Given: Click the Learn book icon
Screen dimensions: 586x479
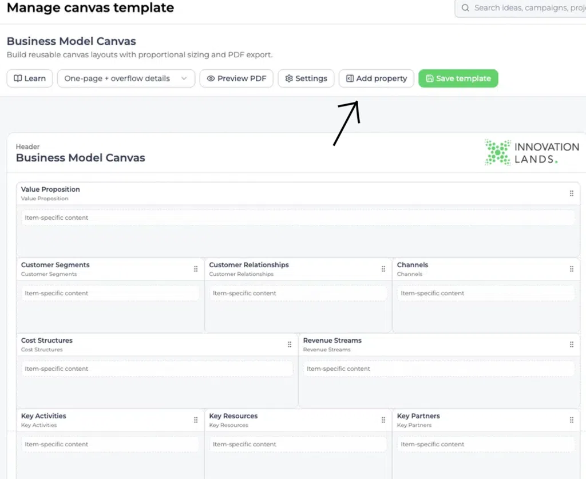Looking at the screenshot, I should pos(18,78).
